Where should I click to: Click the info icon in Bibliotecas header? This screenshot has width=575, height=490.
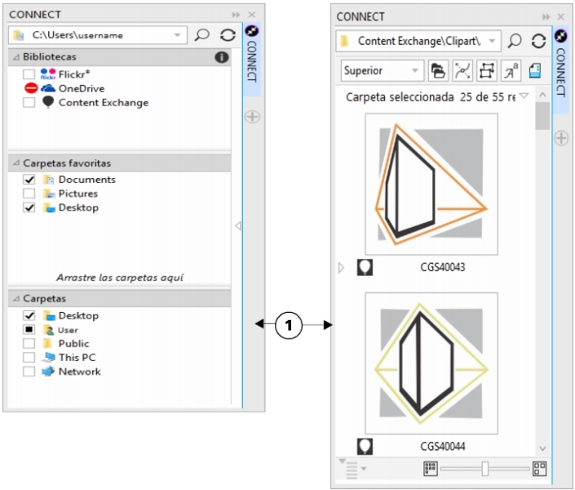click(221, 57)
